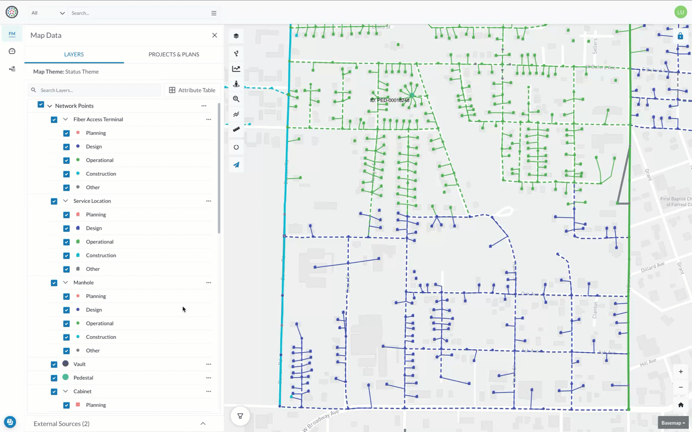Collapse the Service Location group
692x432 pixels.
[x=66, y=201]
